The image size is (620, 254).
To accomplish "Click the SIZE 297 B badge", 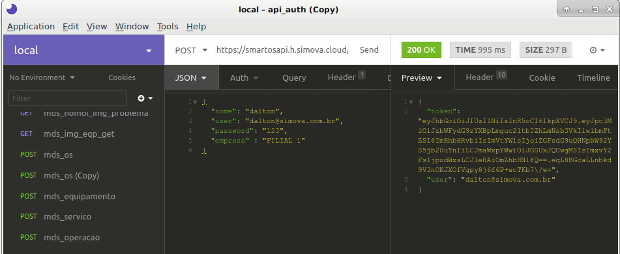I will (x=546, y=50).
